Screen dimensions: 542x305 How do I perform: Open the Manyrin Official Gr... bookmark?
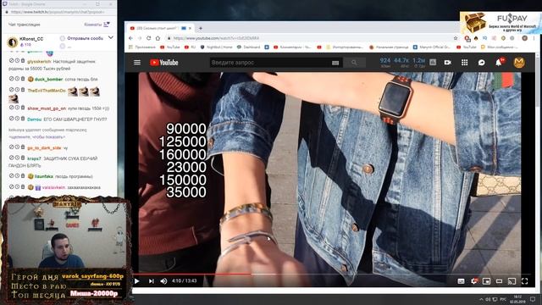coord(432,47)
